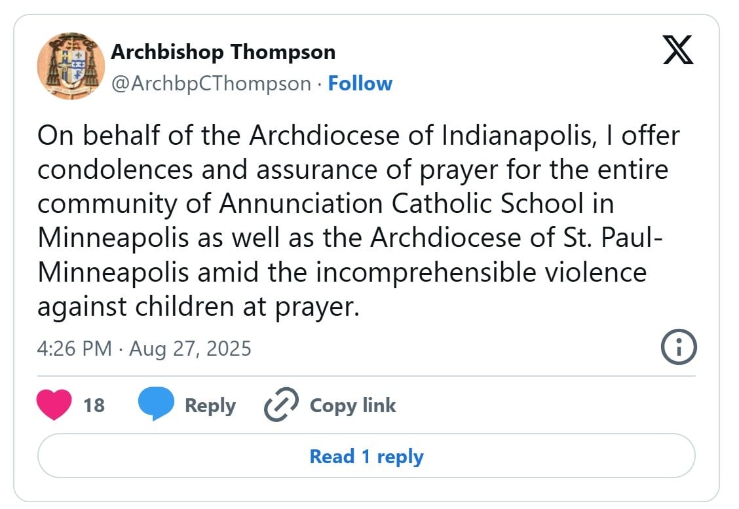Like the tweet with the heart icon
739x509 pixels.
(x=54, y=405)
